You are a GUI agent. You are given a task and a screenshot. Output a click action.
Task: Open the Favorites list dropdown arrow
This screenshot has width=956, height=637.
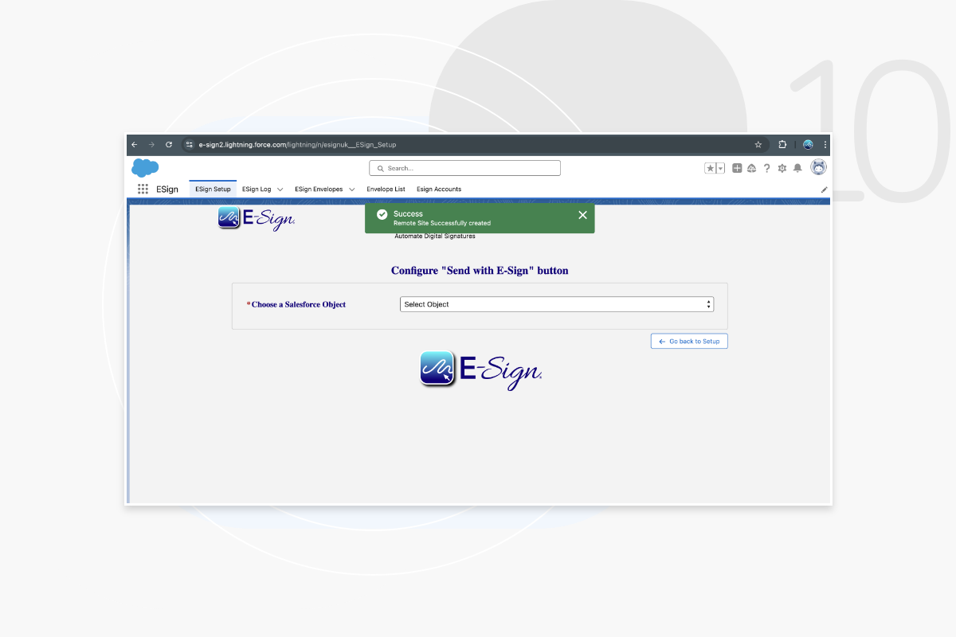720,168
